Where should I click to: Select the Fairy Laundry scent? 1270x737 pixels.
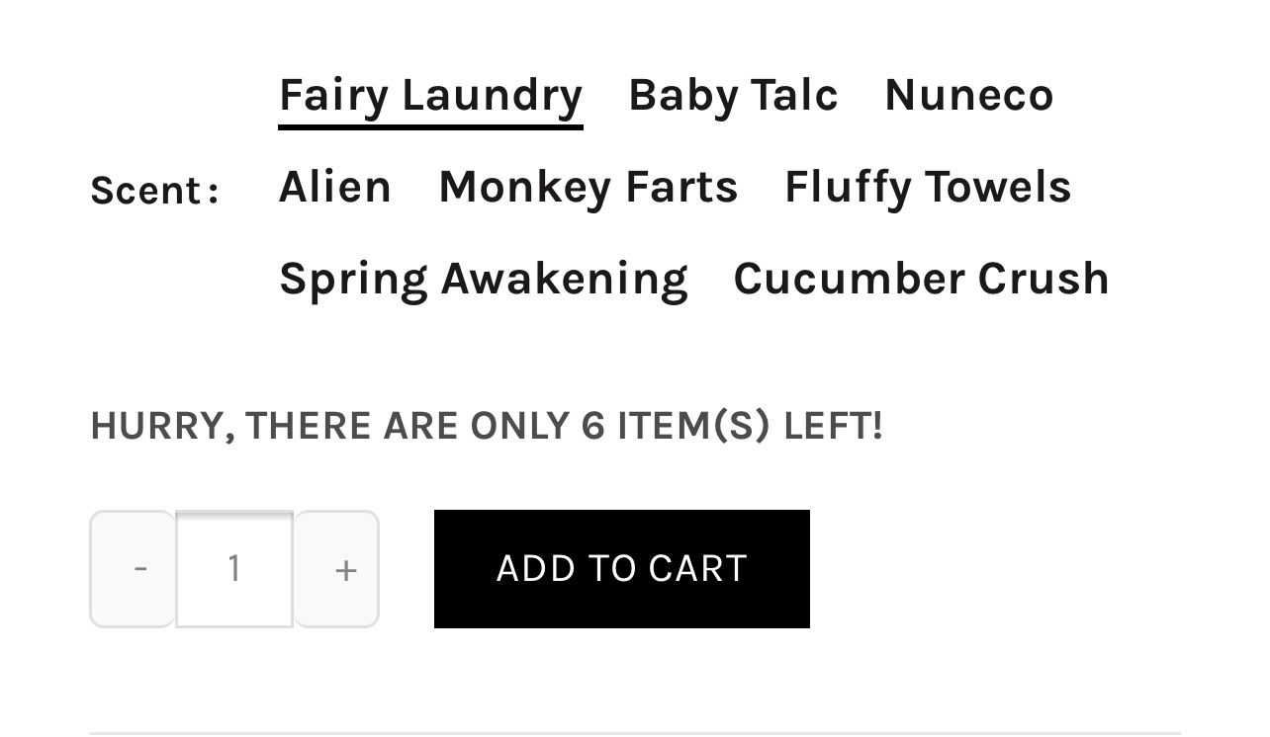[x=430, y=96]
